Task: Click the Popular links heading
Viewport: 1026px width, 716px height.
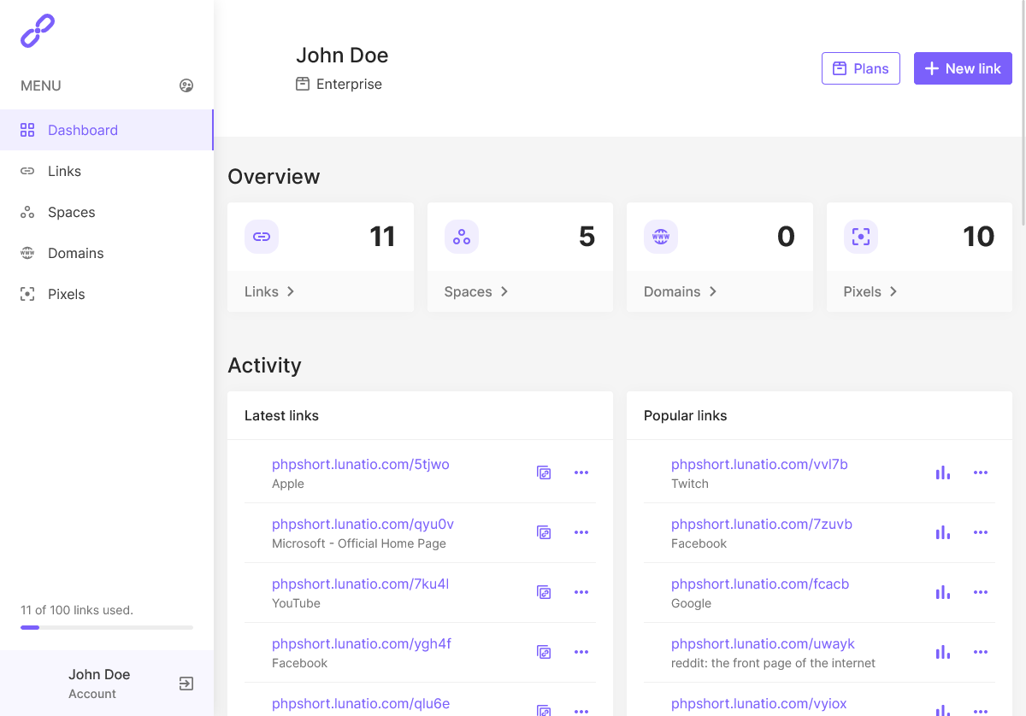Action: click(x=686, y=415)
